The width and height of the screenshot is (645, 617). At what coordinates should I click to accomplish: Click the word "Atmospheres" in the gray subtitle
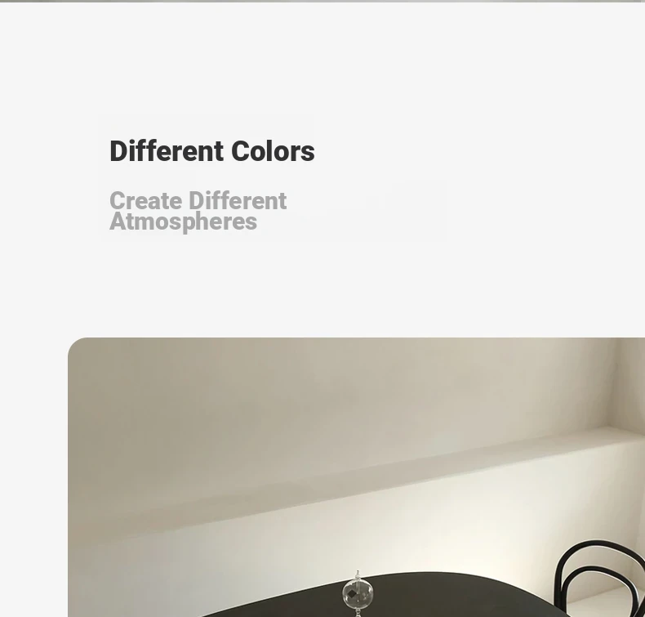(183, 222)
